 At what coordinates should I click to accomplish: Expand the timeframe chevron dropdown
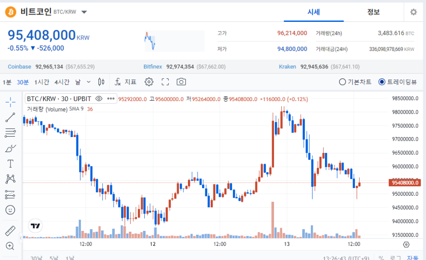pyautogui.click(x=89, y=82)
